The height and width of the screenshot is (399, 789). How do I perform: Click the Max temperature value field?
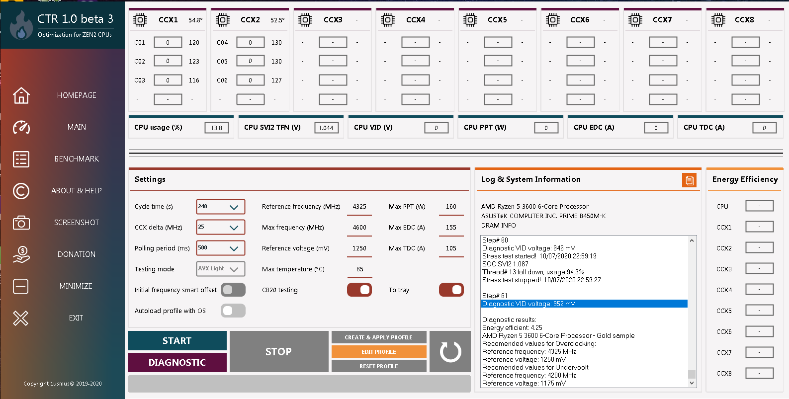pos(359,269)
